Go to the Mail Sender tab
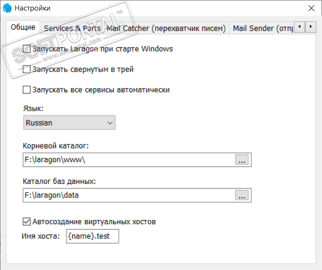Screen dimensions: 322x270 click(x=262, y=28)
